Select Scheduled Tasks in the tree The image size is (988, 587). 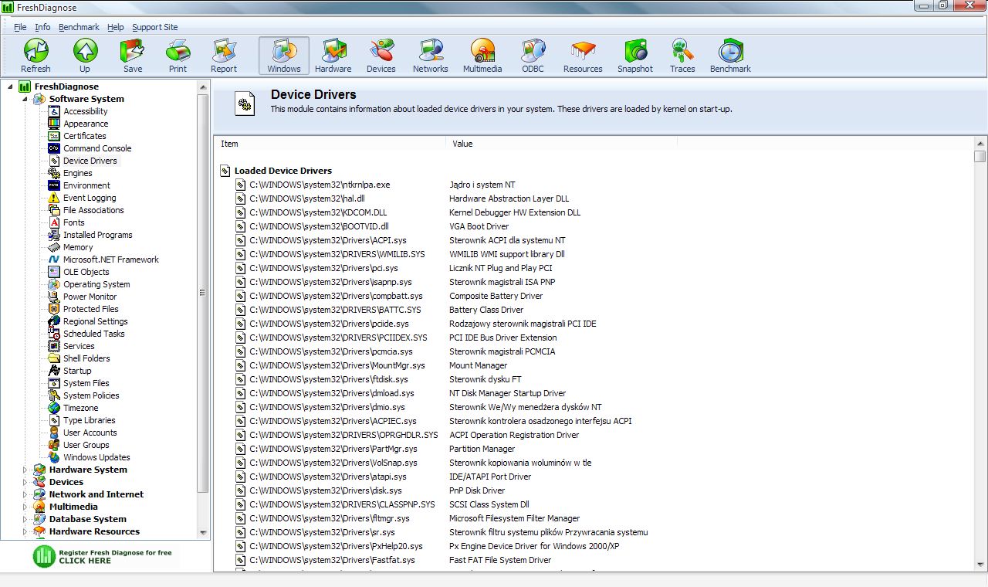click(x=94, y=334)
